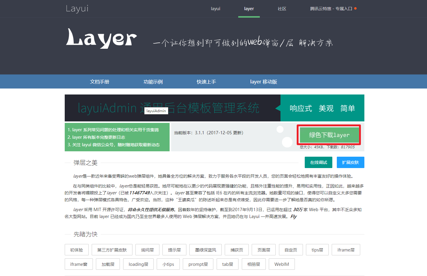Click the 在线调试 button
The image size is (427, 276).
[319, 162]
